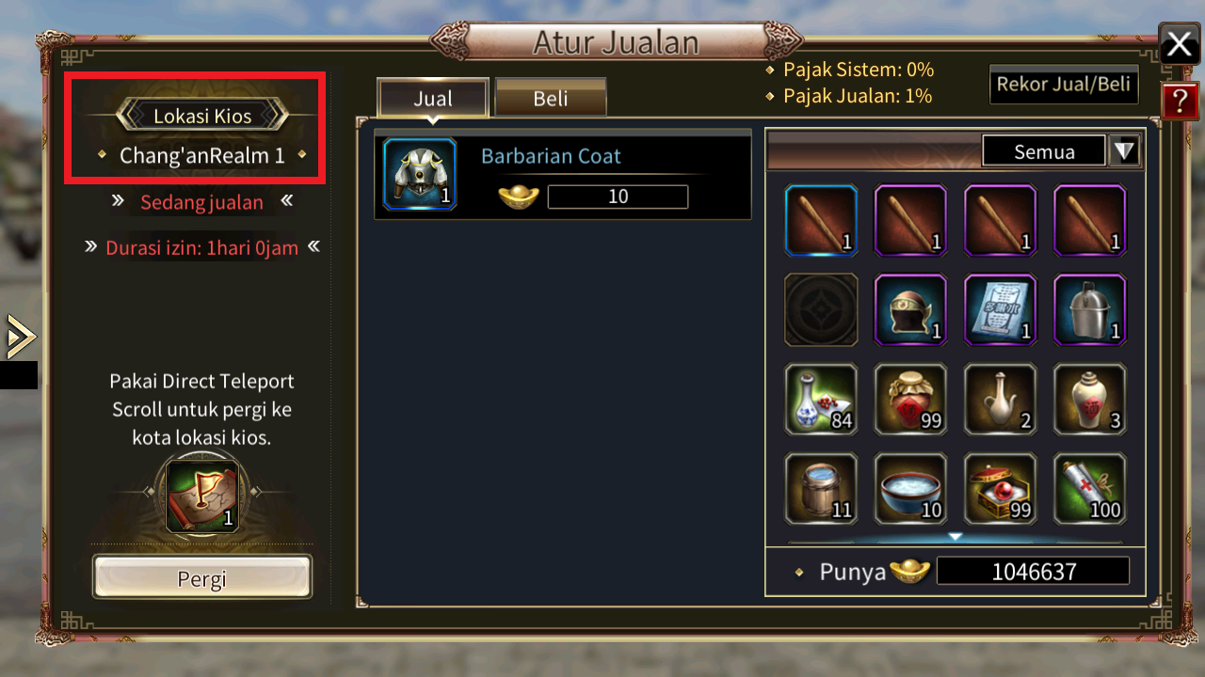This screenshot has height=677, width=1205.
Task: Open the Jual tab
Action: [x=433, y=98]
